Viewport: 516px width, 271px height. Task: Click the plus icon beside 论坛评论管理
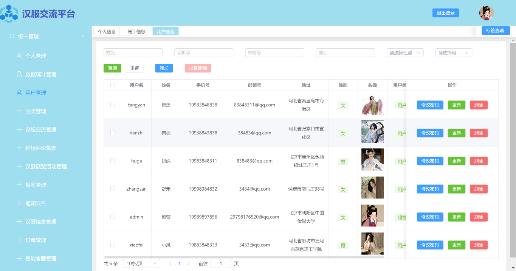coord(19,148)
